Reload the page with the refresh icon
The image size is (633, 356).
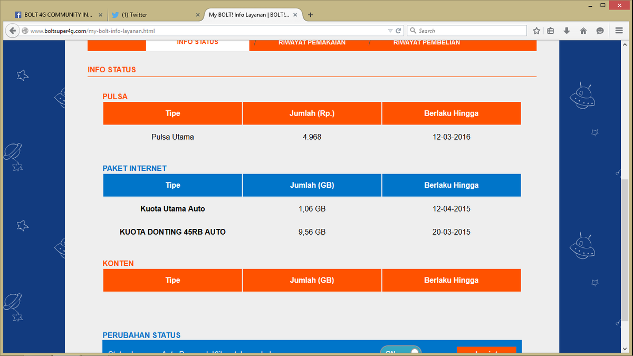399,31
